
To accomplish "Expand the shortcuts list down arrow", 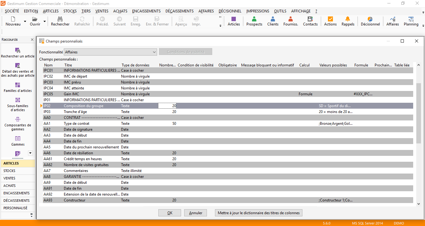I will click(x=30, y=153).
